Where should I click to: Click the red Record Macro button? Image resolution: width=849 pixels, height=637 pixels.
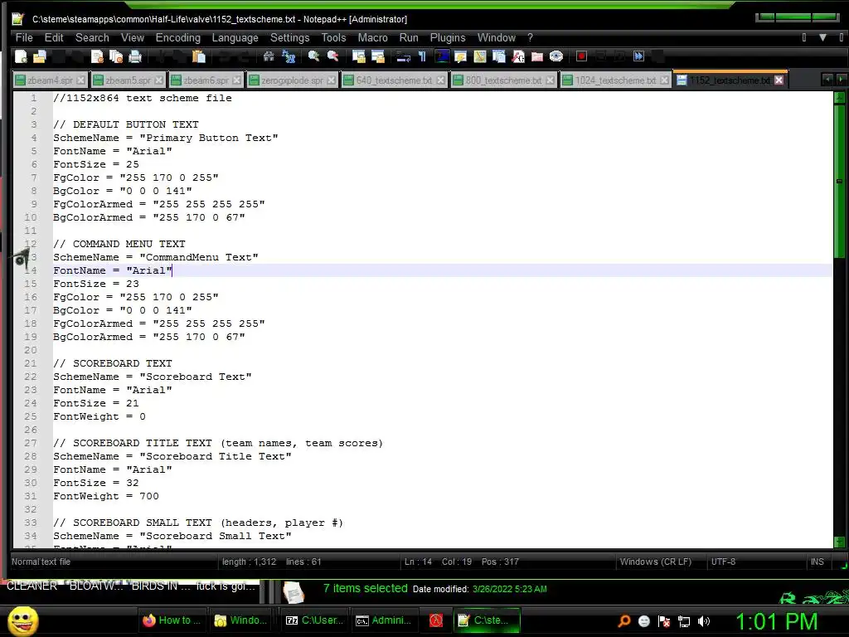[x=581, y=56]
